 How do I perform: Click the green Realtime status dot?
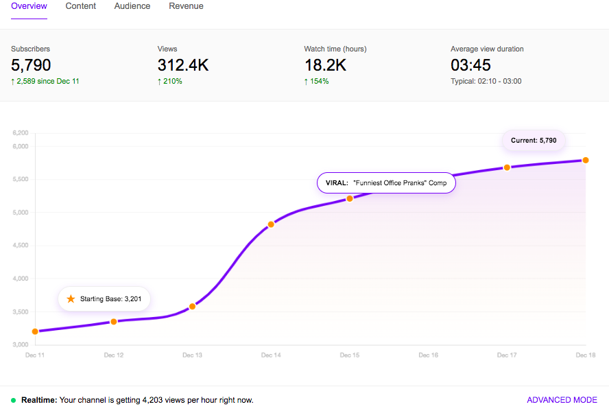(x=14, y=400)
